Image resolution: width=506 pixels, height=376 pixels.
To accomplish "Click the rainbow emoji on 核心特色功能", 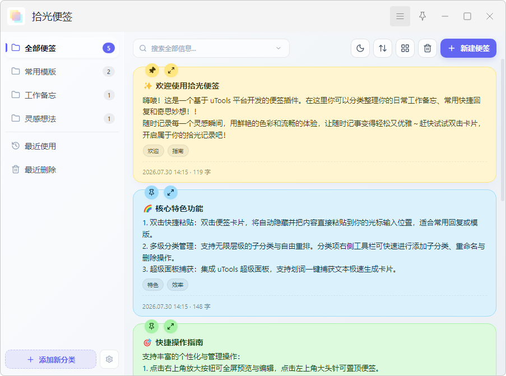I will pyautogui.click(x=147, y=209).
